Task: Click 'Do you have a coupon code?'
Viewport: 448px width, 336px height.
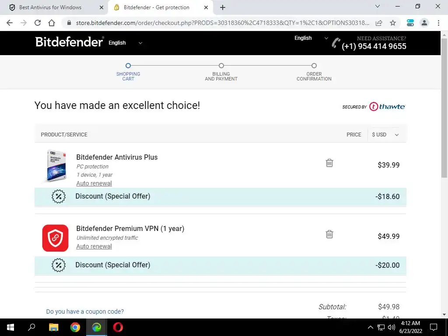Action: [x=85, y=311]
